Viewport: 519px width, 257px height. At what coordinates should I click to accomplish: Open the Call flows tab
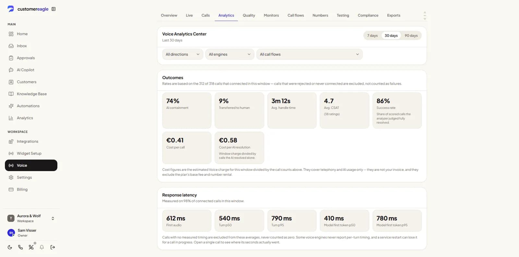point(296,15)
